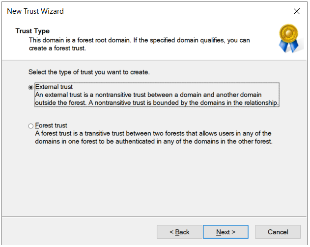
Task: Click the separator line above wizard buttons
Action: tap(155, 216)
